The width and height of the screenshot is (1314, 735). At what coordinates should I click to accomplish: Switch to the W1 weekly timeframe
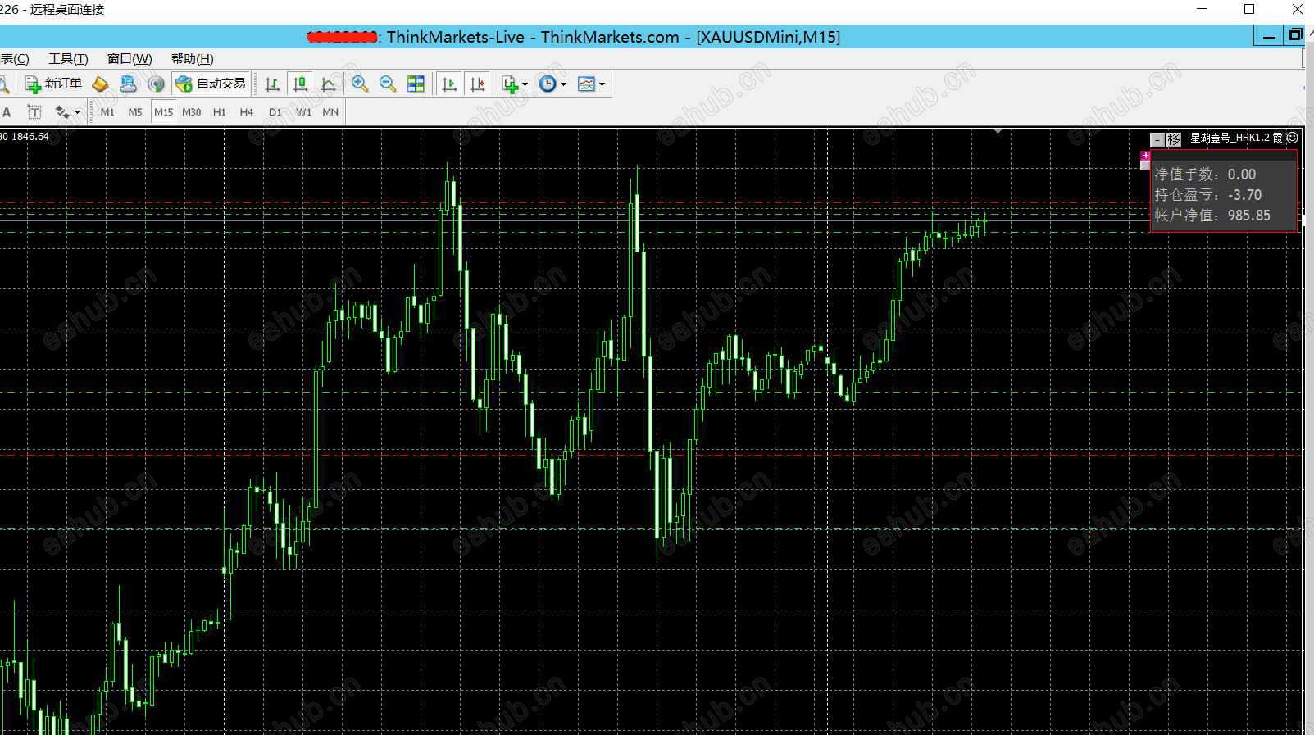(304, 112)
